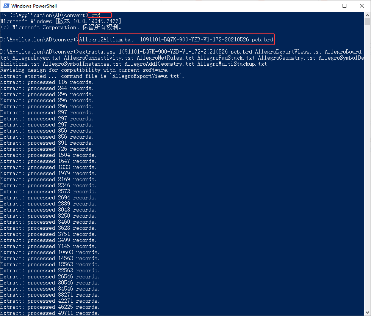371x316 pixels.
Task: Click the 'processed 3250 records' line
Action: (48, 216)
